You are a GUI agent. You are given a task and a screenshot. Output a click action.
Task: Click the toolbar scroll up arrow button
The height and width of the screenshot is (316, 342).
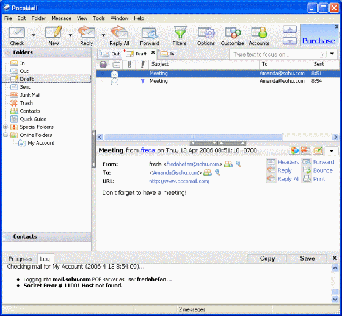coord(289,29)
